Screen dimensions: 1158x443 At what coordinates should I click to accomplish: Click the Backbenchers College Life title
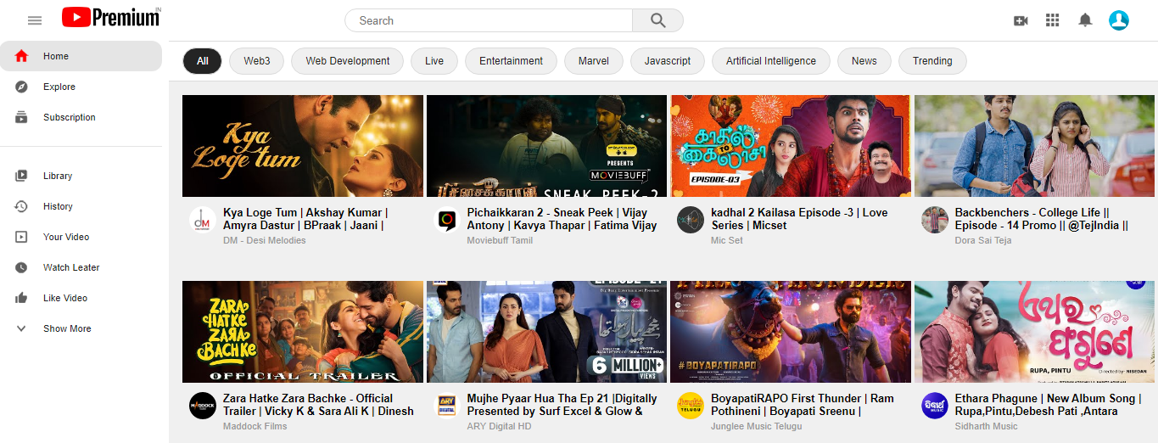click(x=1042, y=219)
